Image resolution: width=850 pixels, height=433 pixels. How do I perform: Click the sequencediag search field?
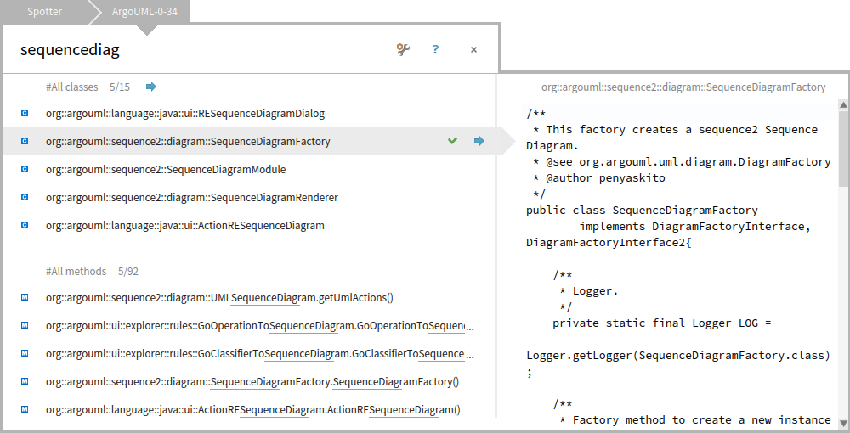coord(201,50)
